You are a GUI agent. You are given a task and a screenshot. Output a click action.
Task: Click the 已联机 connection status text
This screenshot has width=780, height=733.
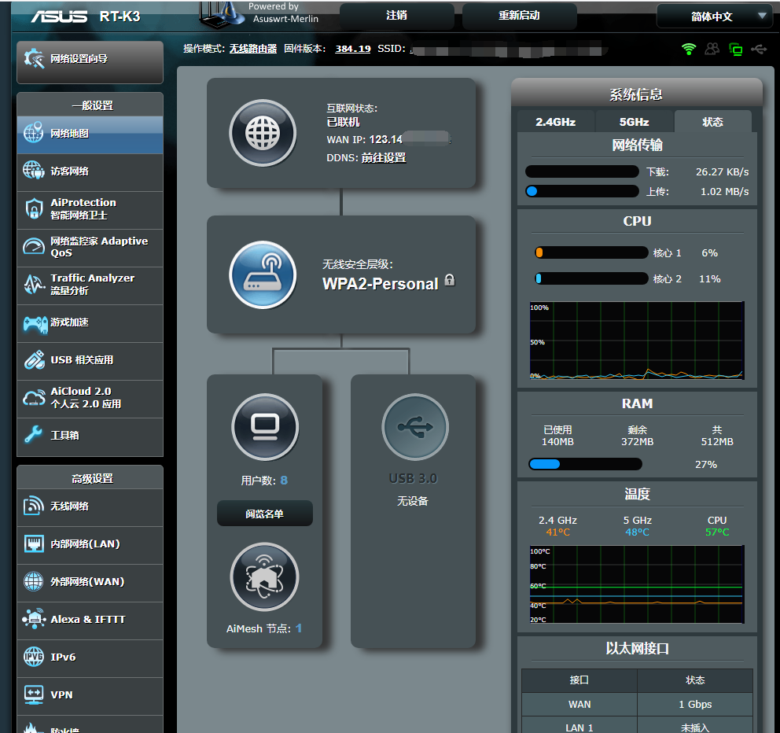(x=344, y=122)
